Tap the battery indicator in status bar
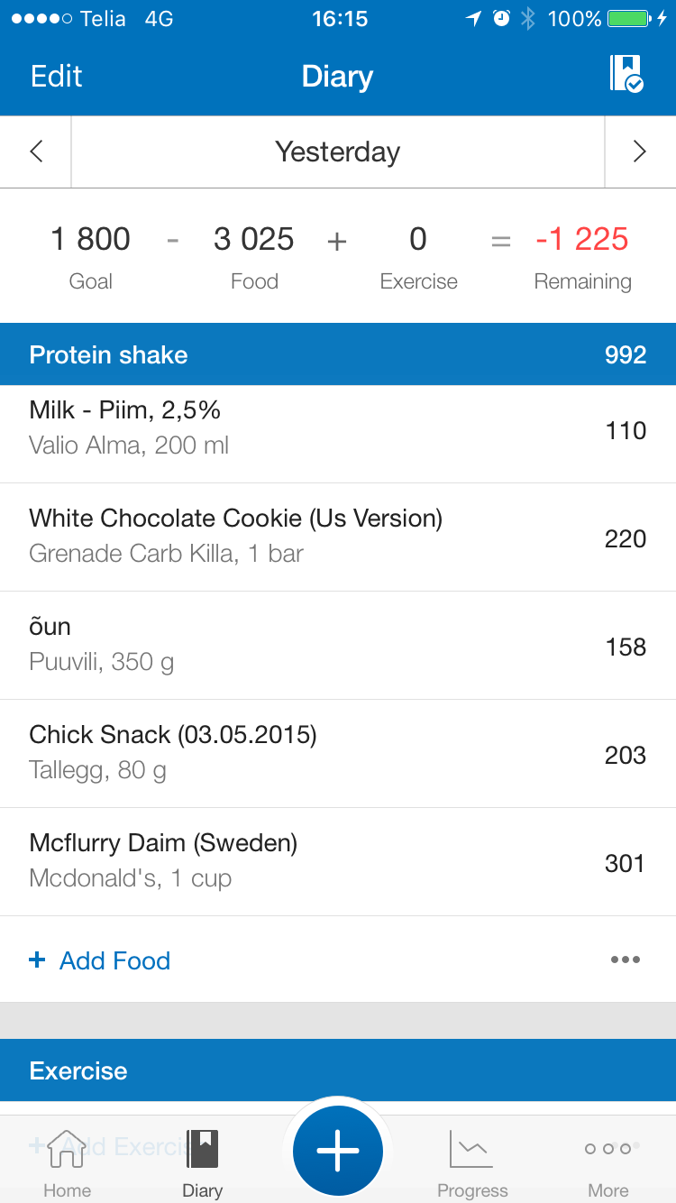The height and width of the screenshot is (1203, 676). [629, 19]
